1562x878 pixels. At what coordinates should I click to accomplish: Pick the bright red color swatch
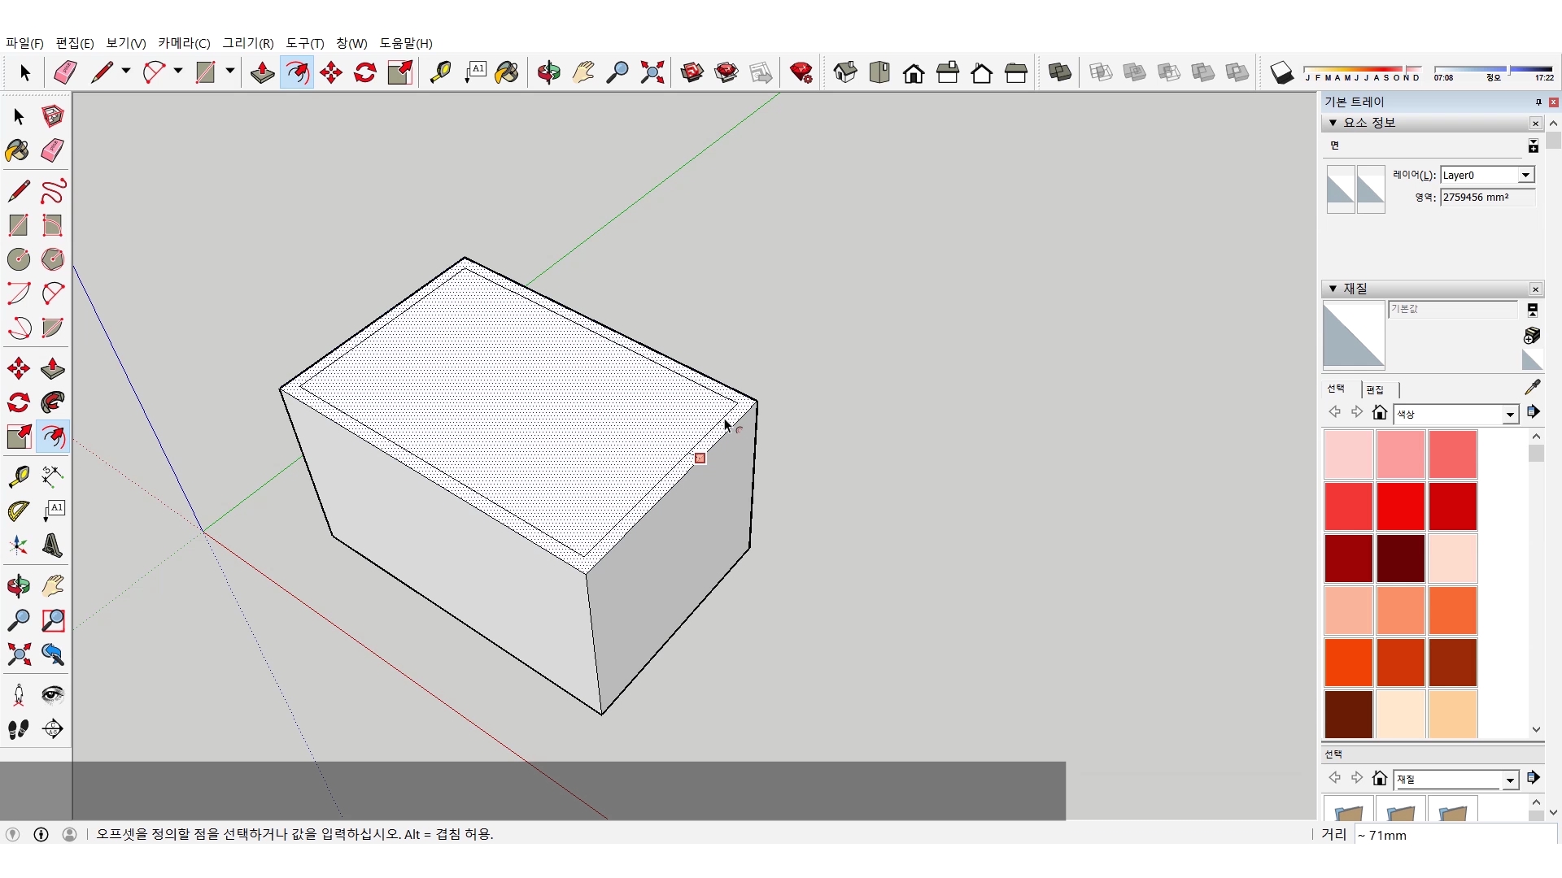[x=1400, y=506]
